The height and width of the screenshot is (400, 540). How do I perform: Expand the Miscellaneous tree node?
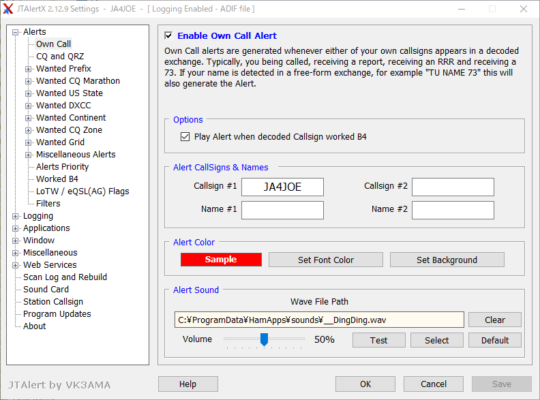coord(15,253)
